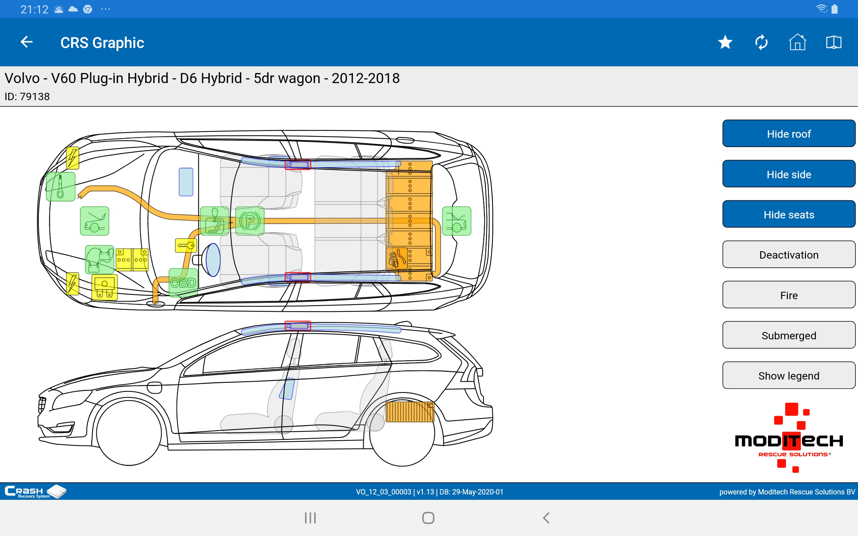Tap the green OBD connector icon
The height and width of the screenshot is (536, 858).
[x=183, y=282]
